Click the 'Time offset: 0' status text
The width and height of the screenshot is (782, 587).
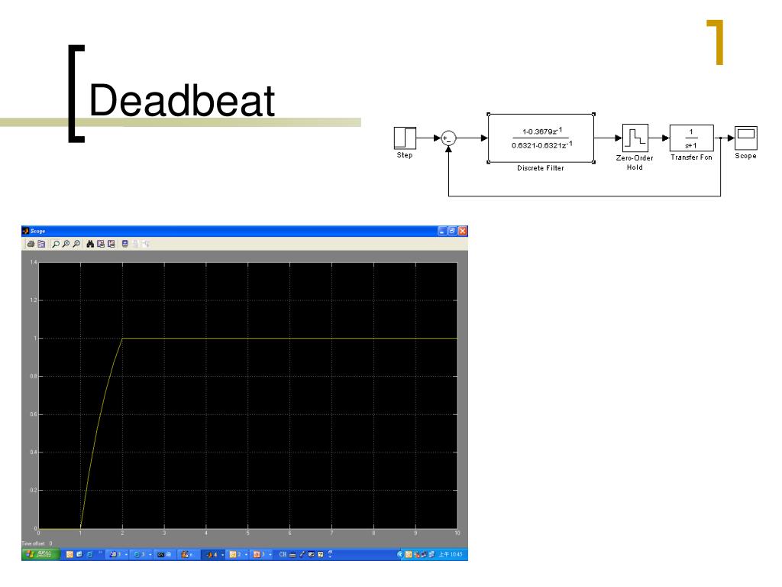click(x=37, y=543)
